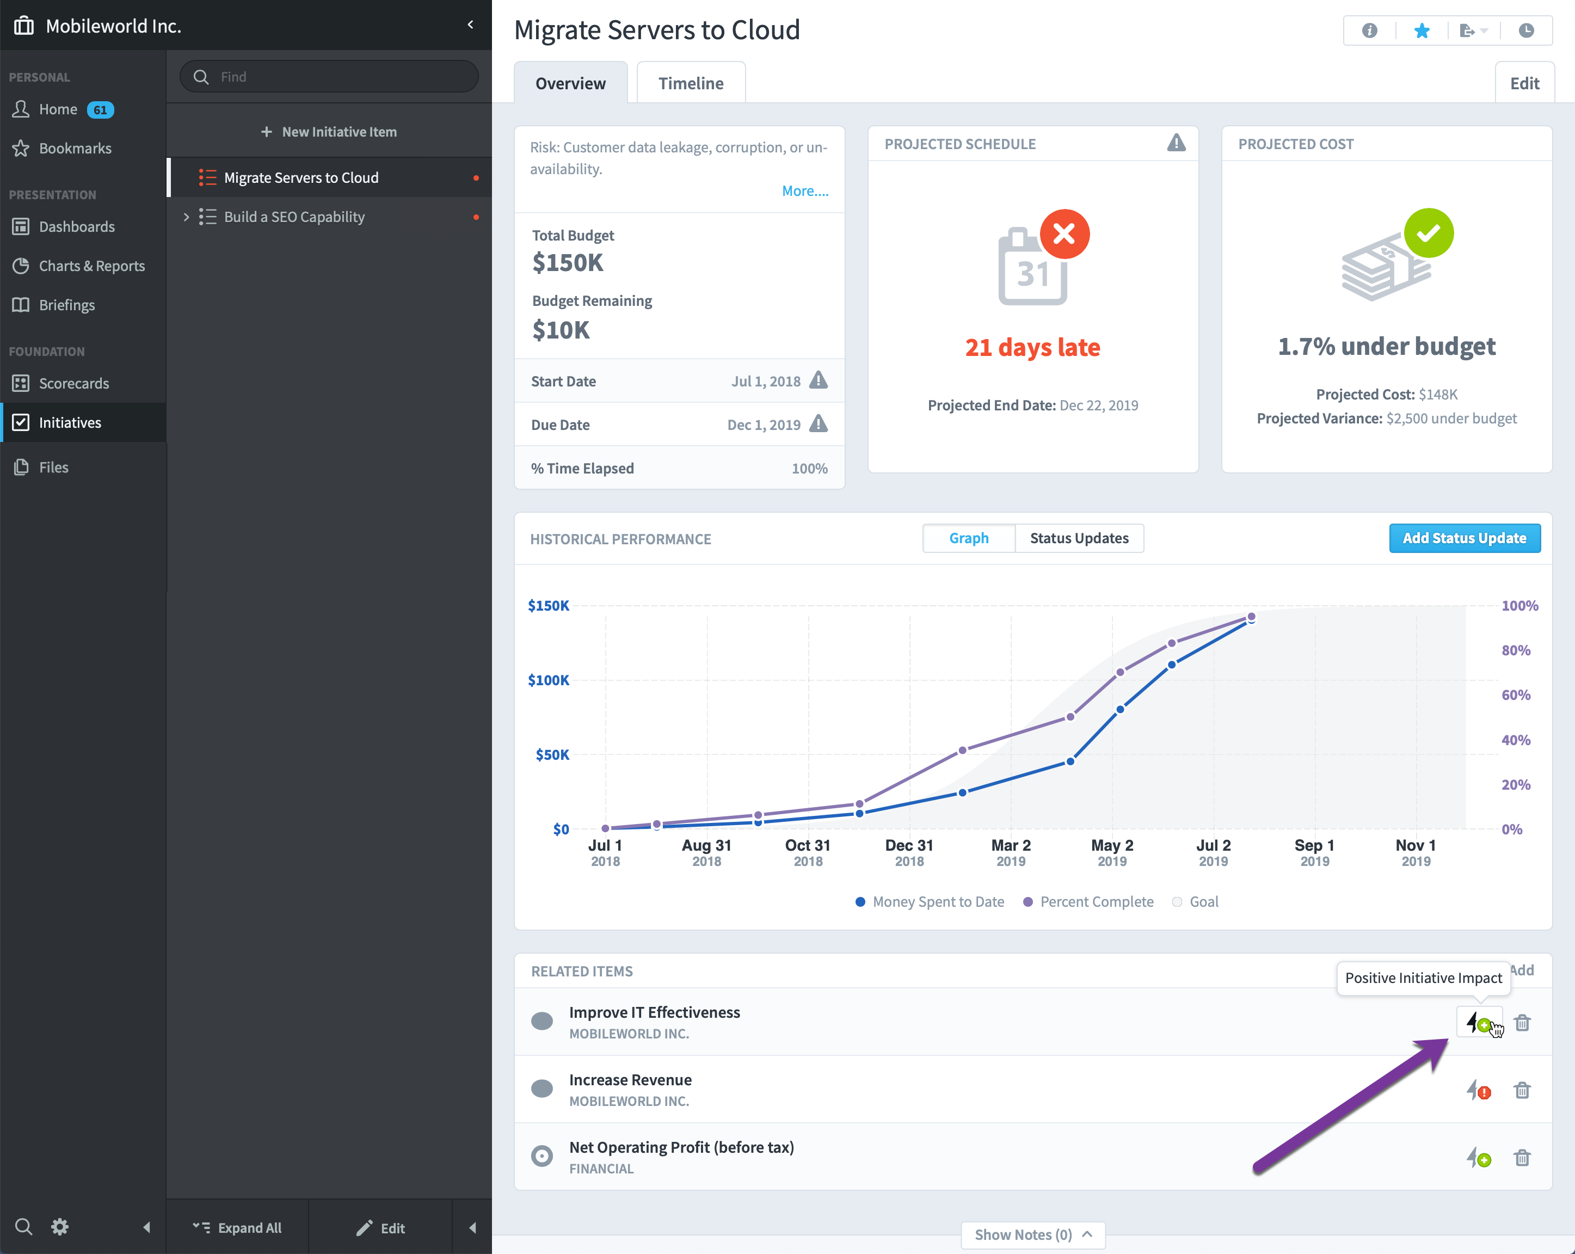Click the Find search field
The image size is (1575, 1254).
point(329,77)
